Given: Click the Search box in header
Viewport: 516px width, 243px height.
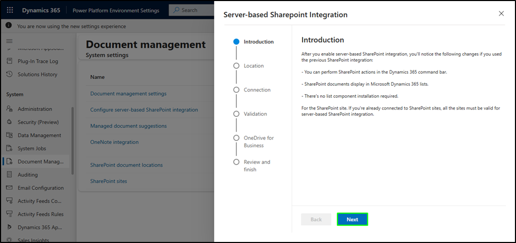Looking at the screenshot, I should pos(192,10).
